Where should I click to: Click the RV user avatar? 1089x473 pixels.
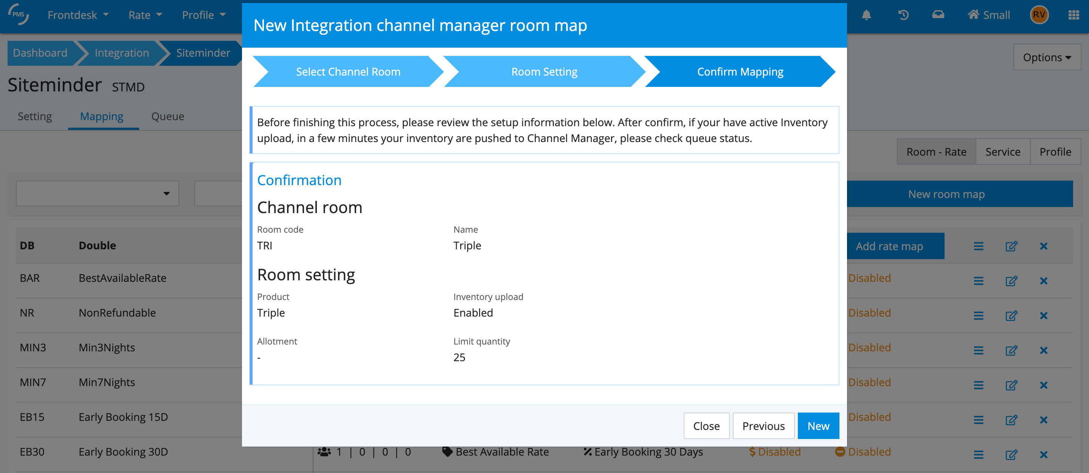pyautogui.click(x=1039, y=15)
